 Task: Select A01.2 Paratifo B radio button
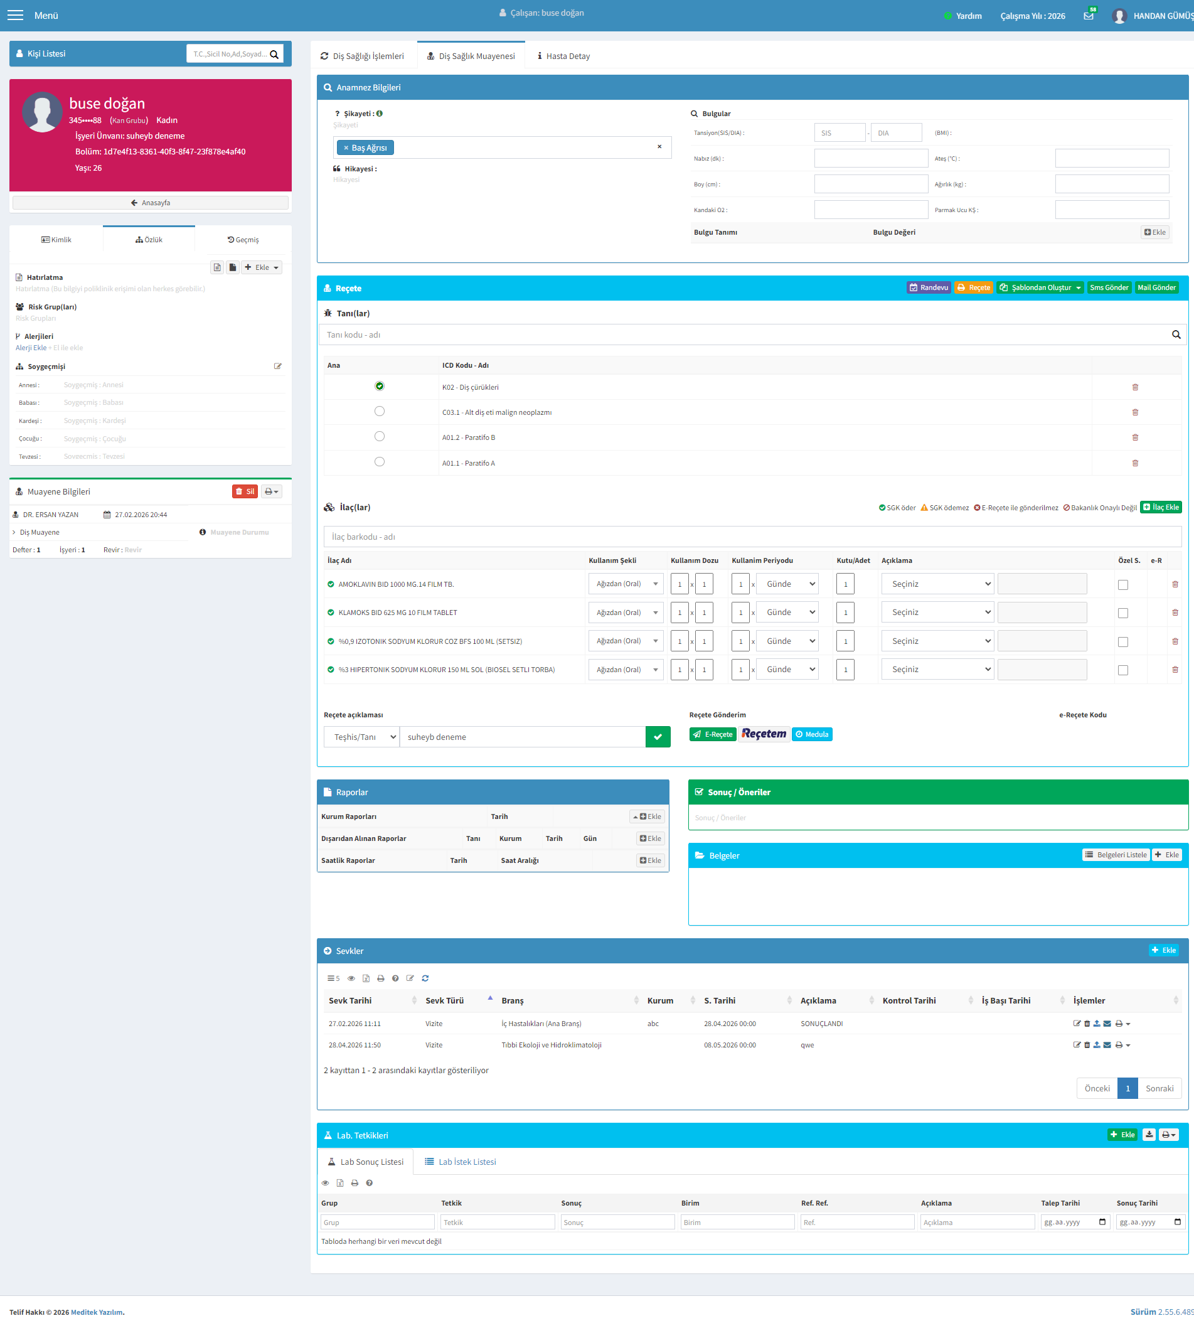(x=379, y=436)
